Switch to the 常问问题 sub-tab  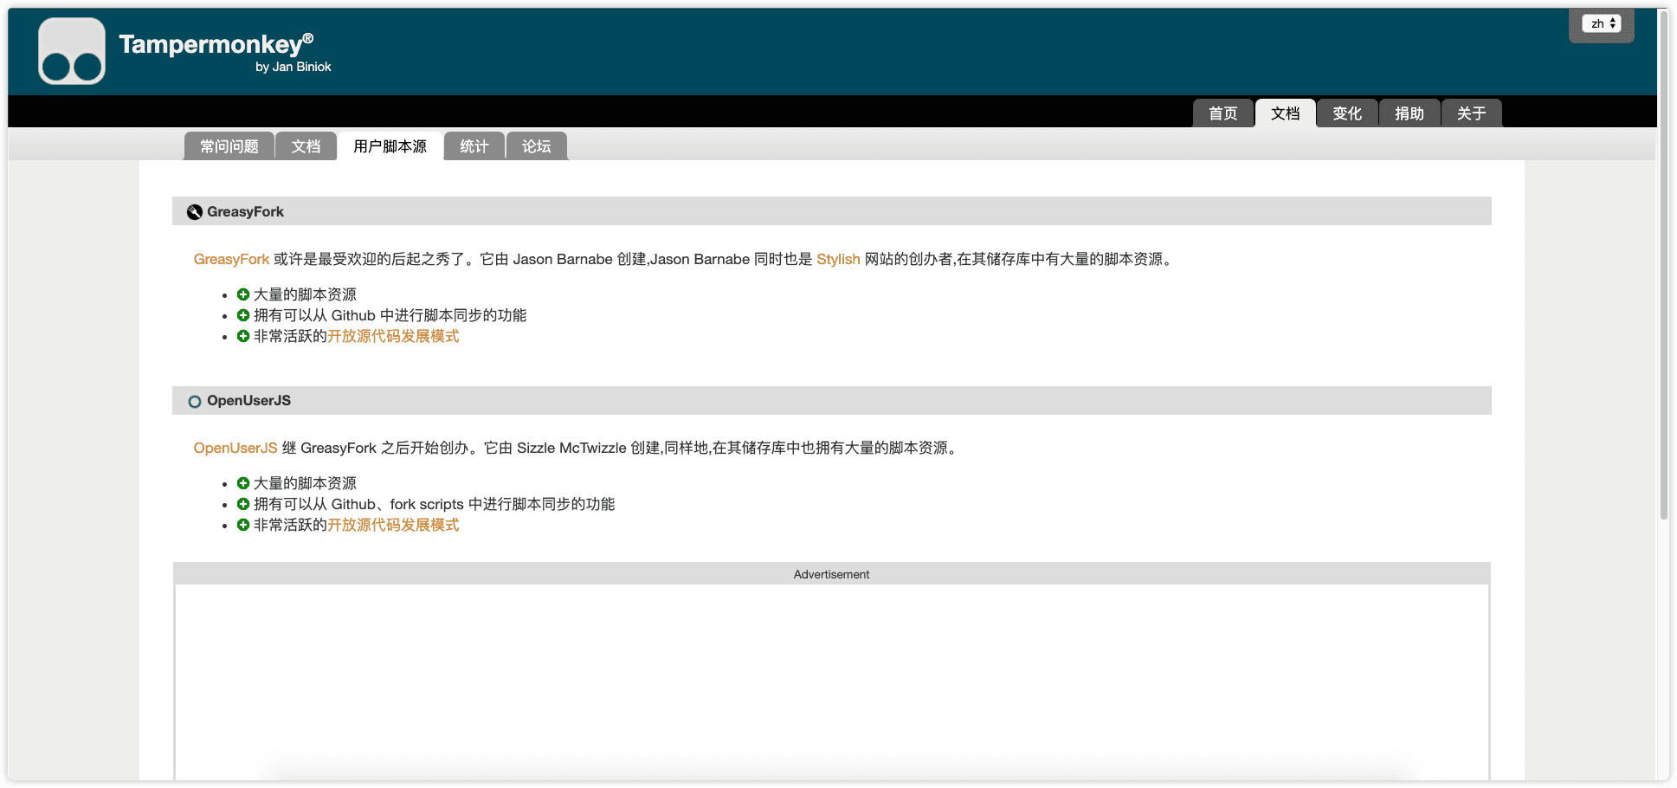229,146
